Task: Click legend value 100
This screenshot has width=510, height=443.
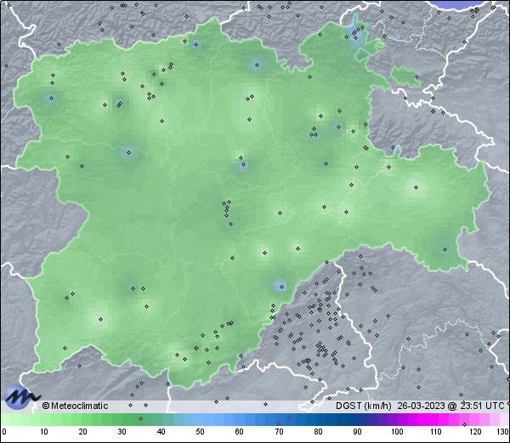Action: pos(397,432)
